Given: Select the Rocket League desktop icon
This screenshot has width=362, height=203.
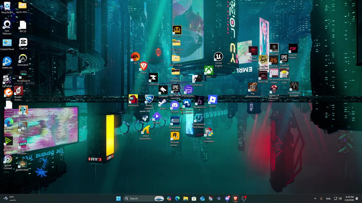Looking at the screenshot, I should coord(149,102).
